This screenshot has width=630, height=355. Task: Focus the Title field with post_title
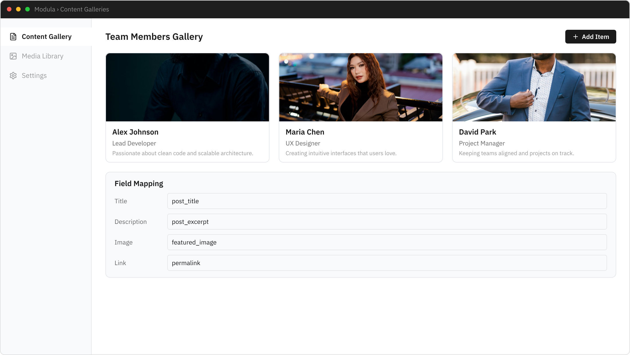pos(387,201)
